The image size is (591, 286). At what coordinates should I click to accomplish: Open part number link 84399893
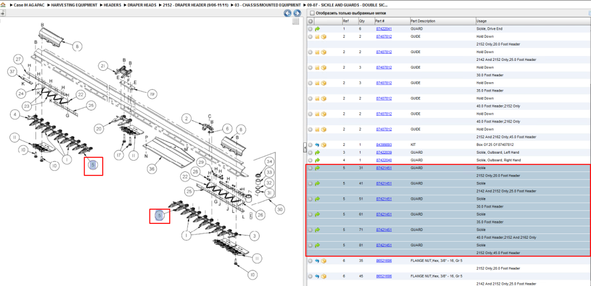tap(384, 145)
